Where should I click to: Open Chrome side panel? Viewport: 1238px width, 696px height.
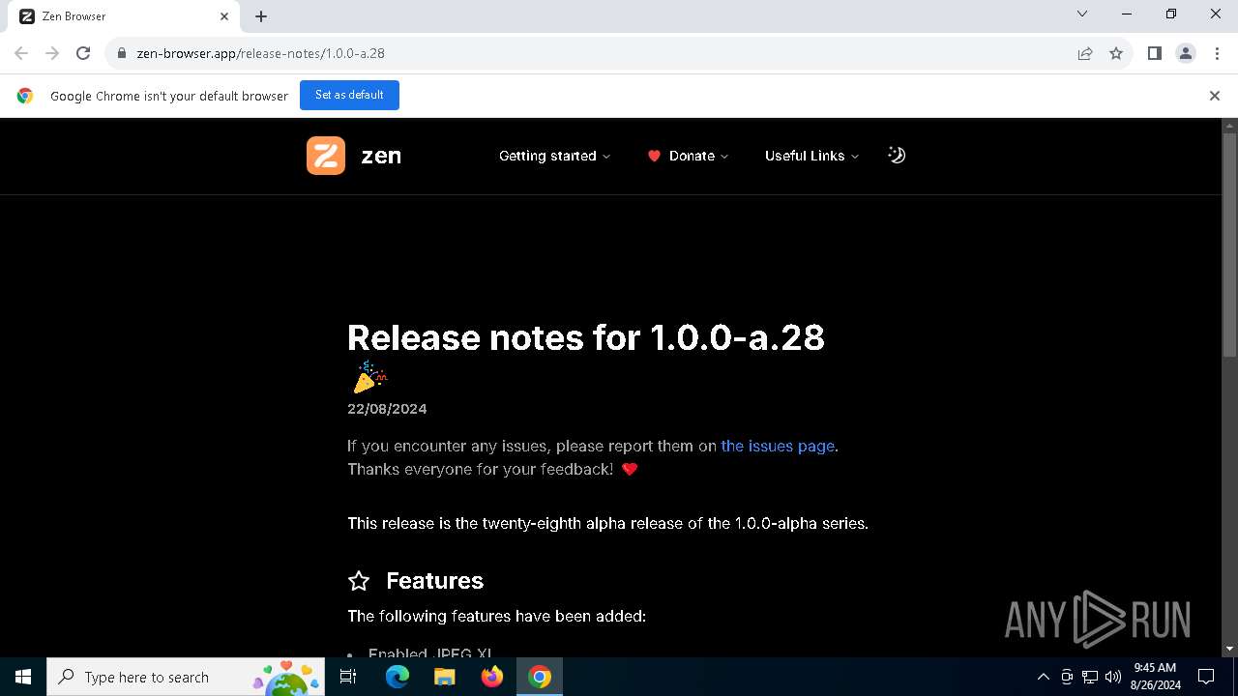(x=1154, y=53)
